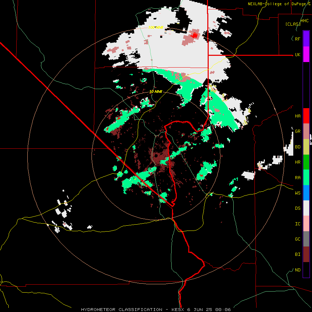Click the gray GC legend color swatch
Image resolution: width=312 pixels, height=312 pixels.
click(x=306, y=239)
